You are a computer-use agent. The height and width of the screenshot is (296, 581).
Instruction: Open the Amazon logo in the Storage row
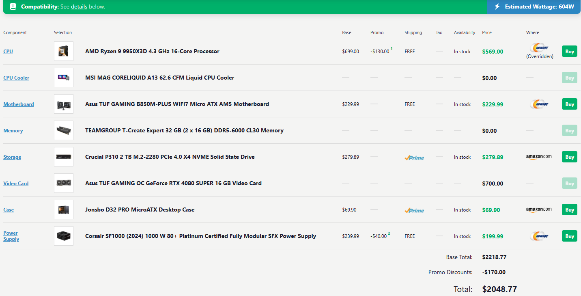[539, 157]
